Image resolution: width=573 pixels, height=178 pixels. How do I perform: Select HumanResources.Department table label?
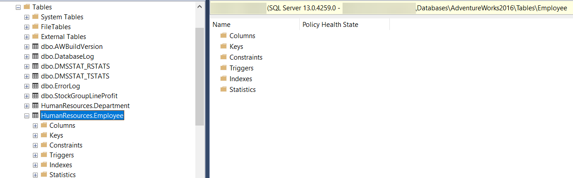pyautogui.click(x=85, y=106)
